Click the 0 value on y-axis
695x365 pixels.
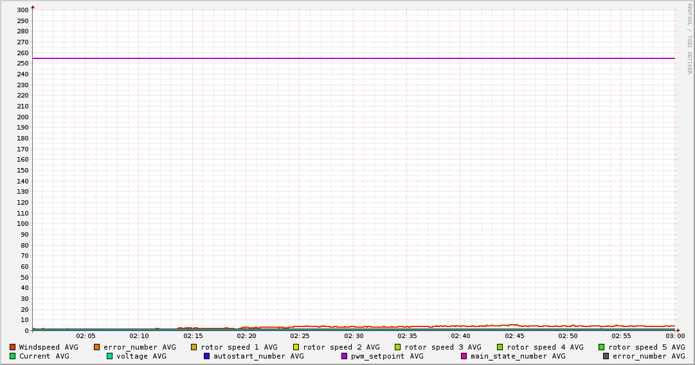[26, 330]
